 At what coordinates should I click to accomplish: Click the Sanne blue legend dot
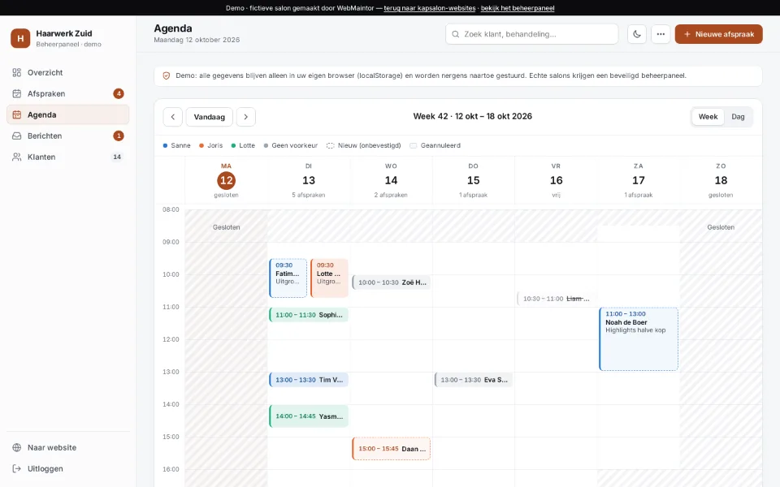point(165,145)
